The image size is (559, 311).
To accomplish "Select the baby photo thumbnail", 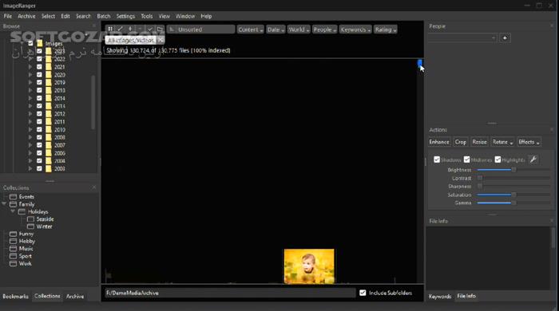I will coord(309,266).
